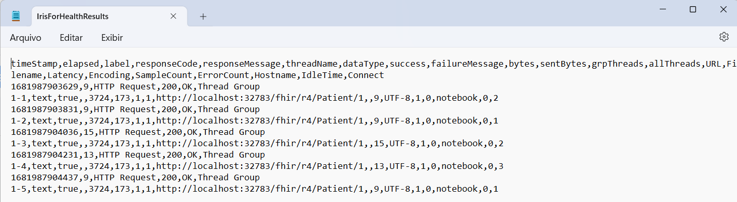Image resolution: width=737 pixels, height=202 pixels.
Task: Close the Notepad window
Action: click(x=724, y=9)
